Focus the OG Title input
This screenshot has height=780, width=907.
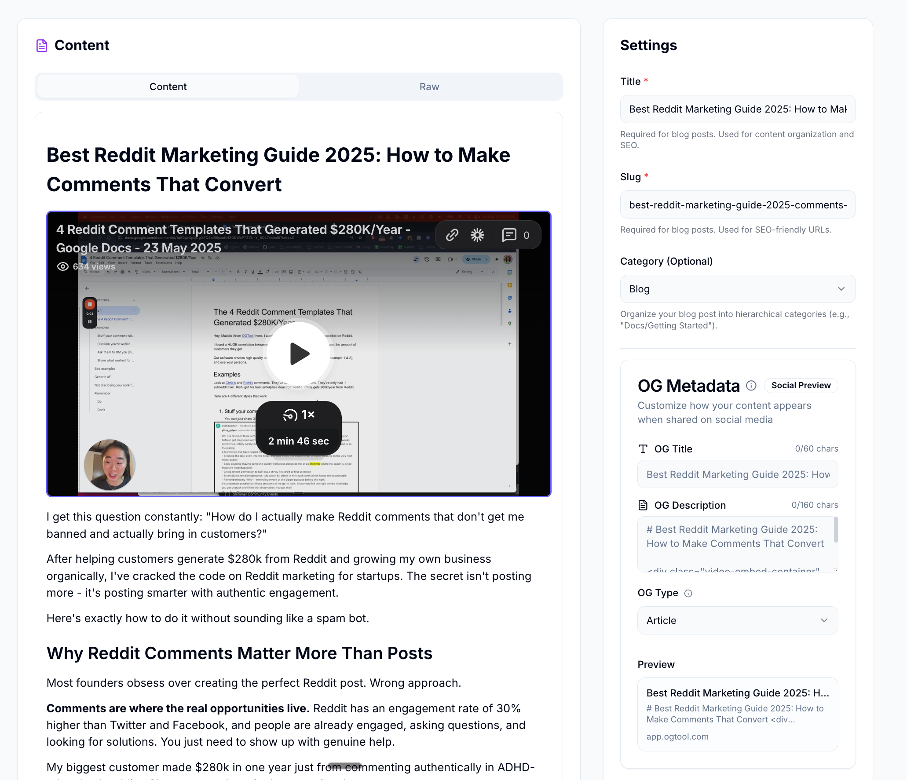738,474
